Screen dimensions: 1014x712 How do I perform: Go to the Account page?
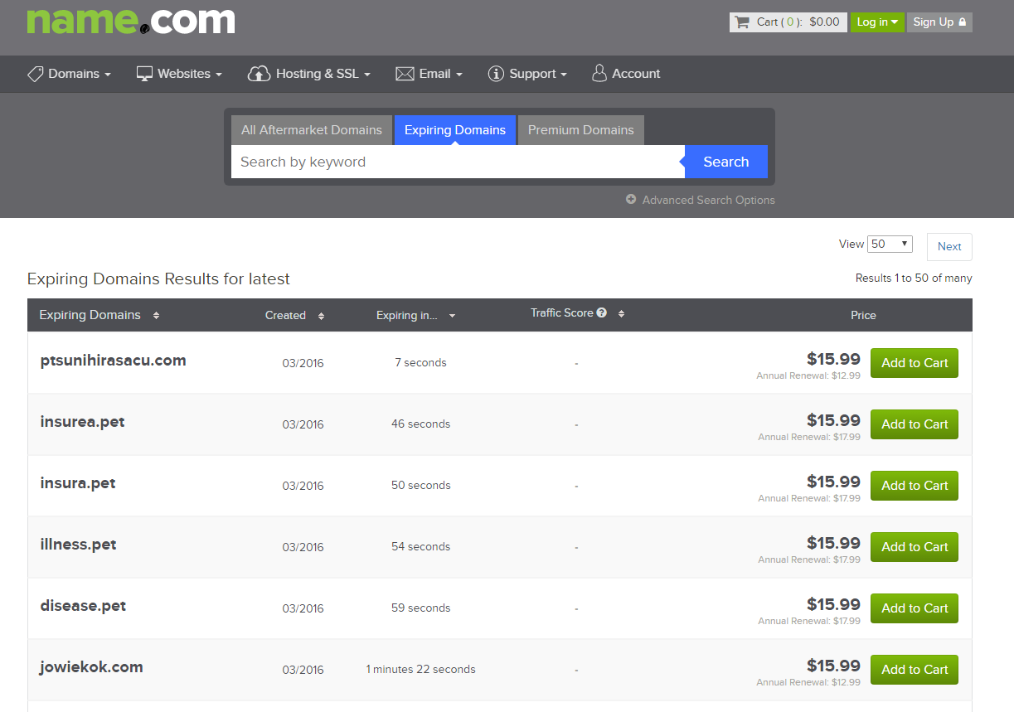pos(626,74)
